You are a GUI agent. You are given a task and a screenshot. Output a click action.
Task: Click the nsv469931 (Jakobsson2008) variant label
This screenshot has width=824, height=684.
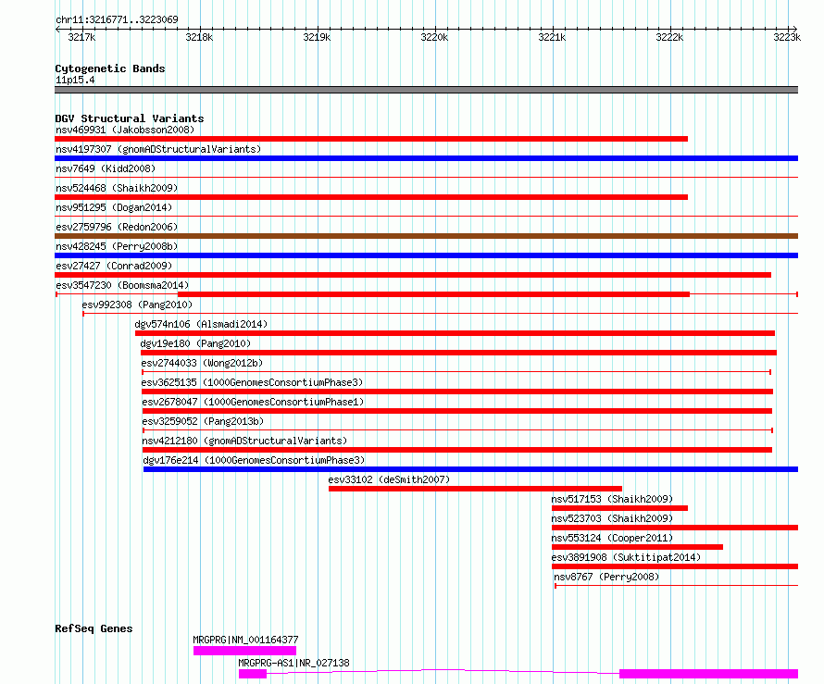125,130
